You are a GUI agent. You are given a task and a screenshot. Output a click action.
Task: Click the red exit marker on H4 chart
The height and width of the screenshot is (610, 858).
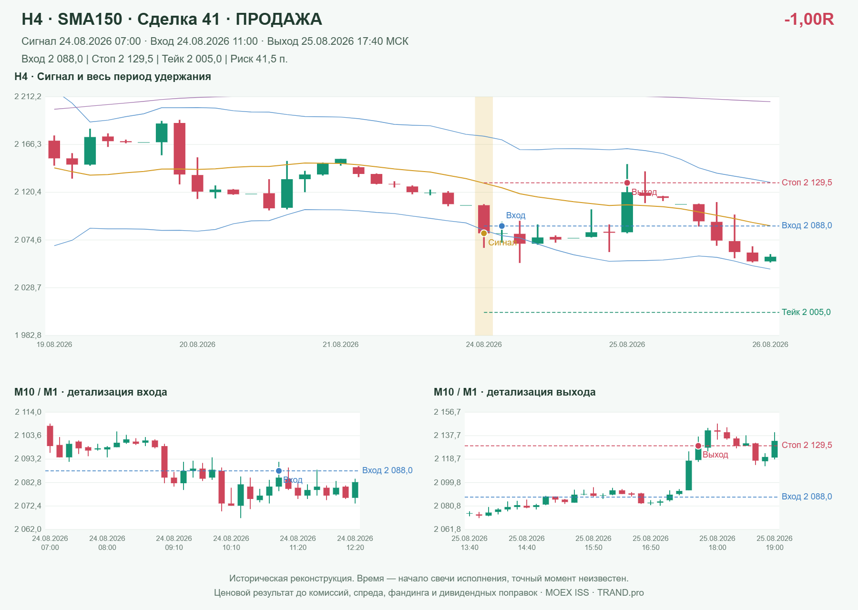point(627,183)
